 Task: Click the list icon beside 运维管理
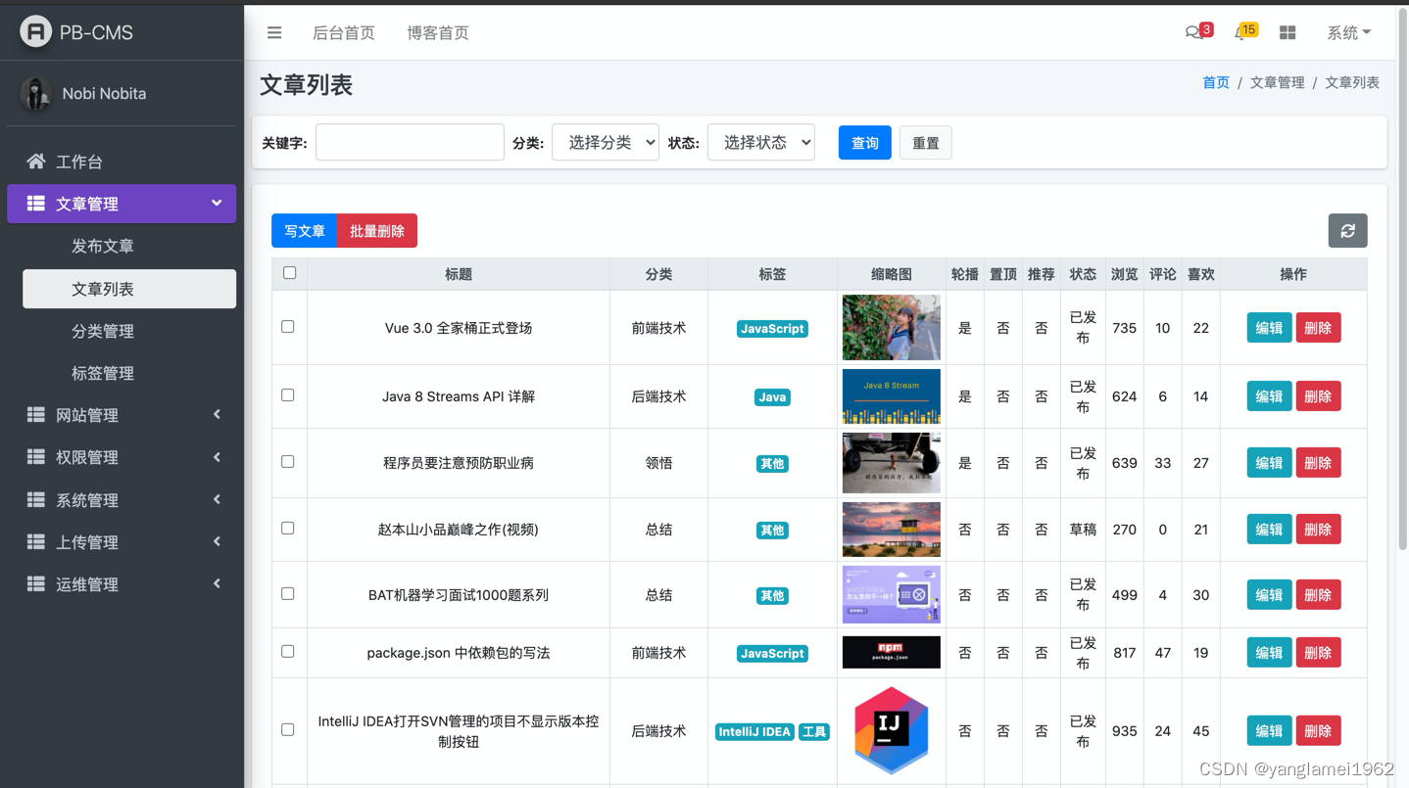point(36,583)
